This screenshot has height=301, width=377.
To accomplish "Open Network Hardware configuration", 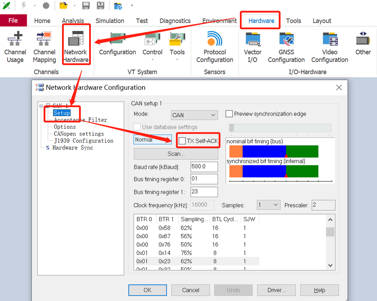I will (76, 46).
